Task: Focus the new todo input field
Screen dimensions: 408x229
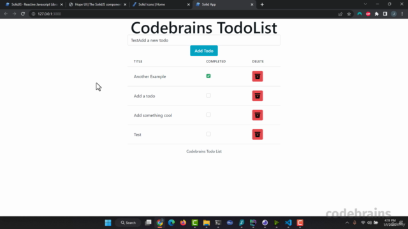Action: tap(204, 40)
